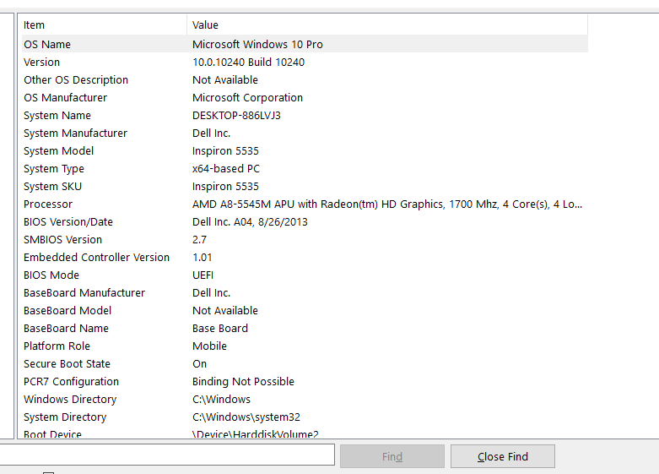Click the Secure Boot State value On

pyautogui.click(x=200, y=363)
